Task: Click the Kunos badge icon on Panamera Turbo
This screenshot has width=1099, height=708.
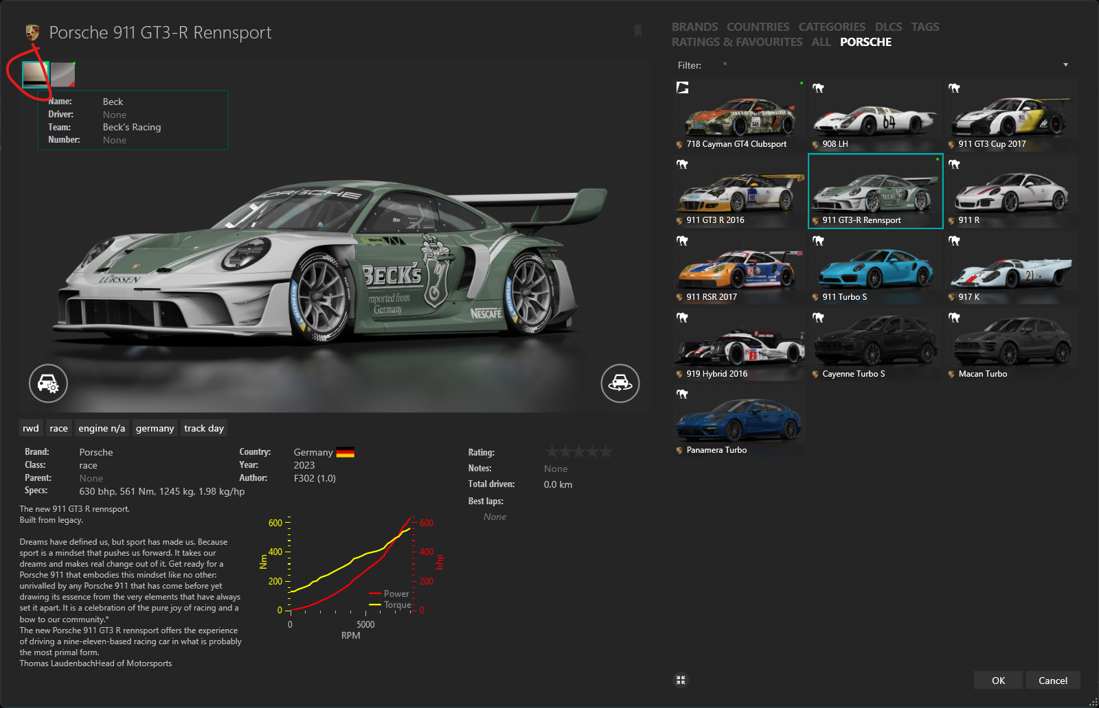Action: click(x=682, y=394)
